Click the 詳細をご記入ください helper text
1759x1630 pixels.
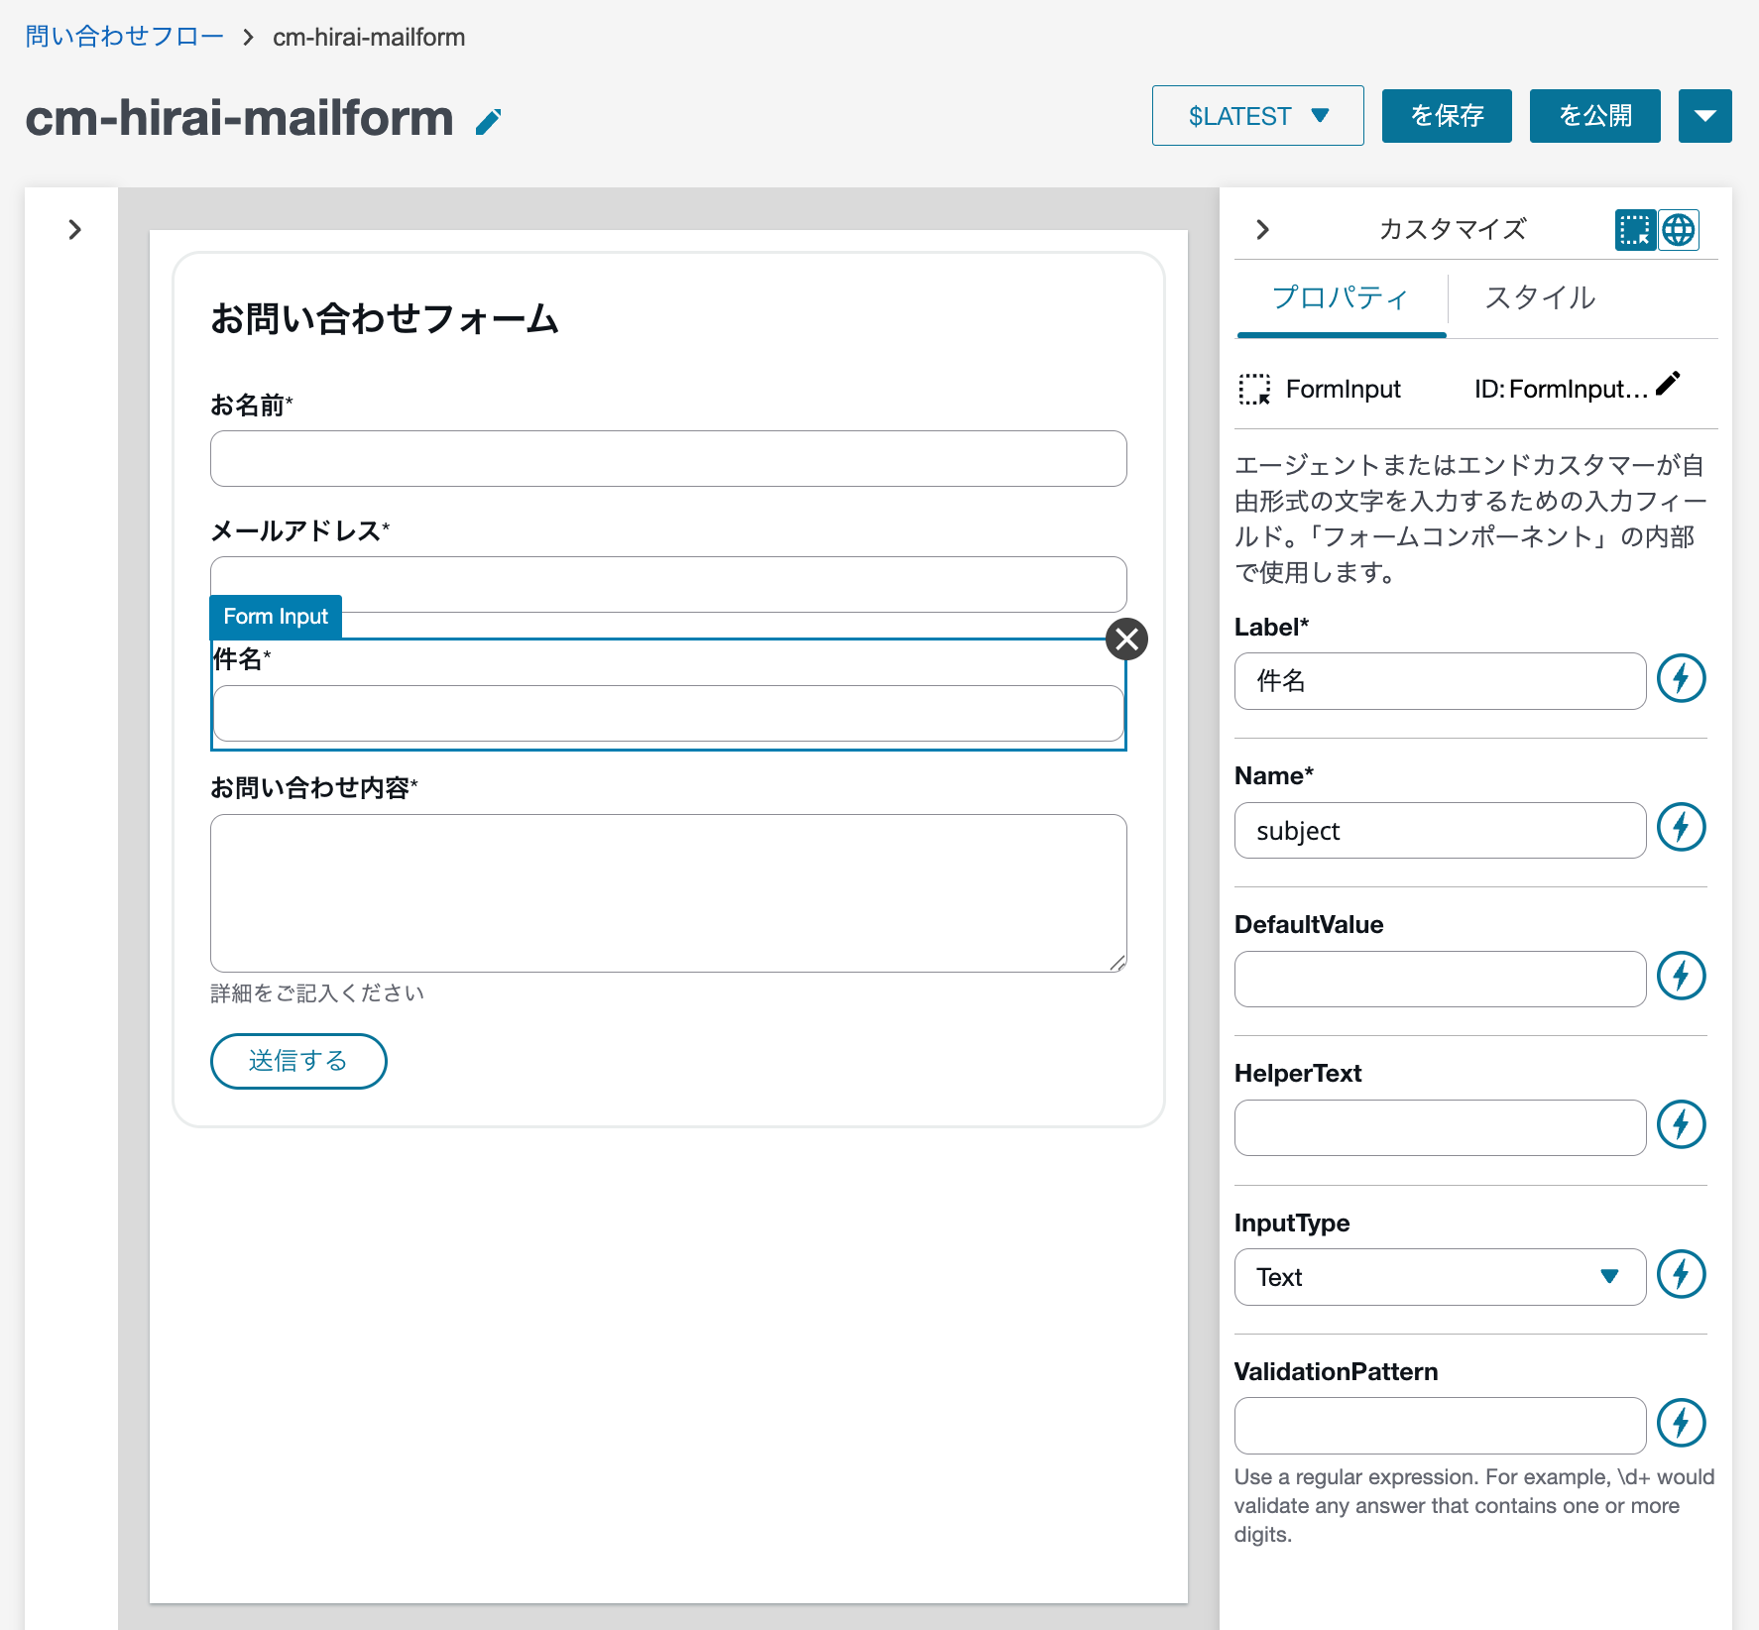pyautogui.click(x=317, y=993)
